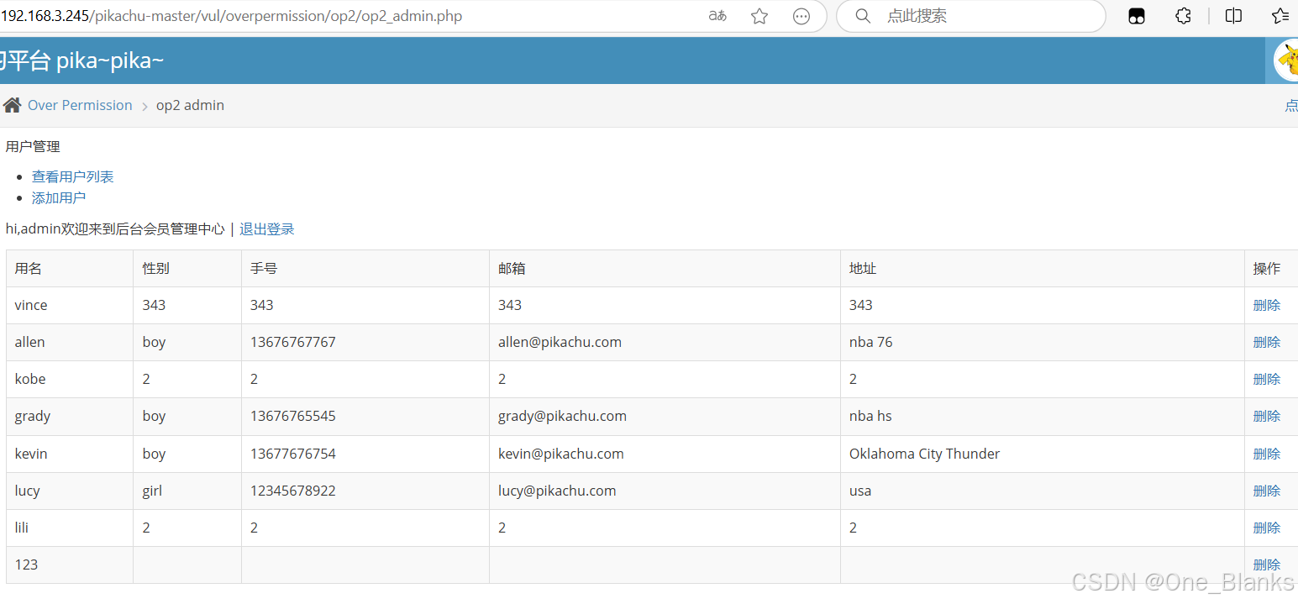This screenshot has height=604, width=1298.
Task: Bookmark this page with the star icon
Action: click(759, 16)
